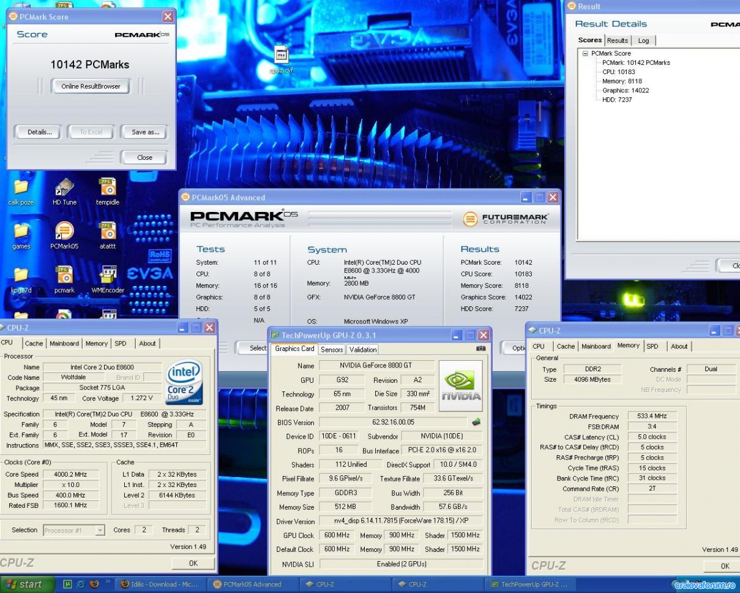
Task: Collapse the PCMark Score tree node
Action: (x=585, y=53)
